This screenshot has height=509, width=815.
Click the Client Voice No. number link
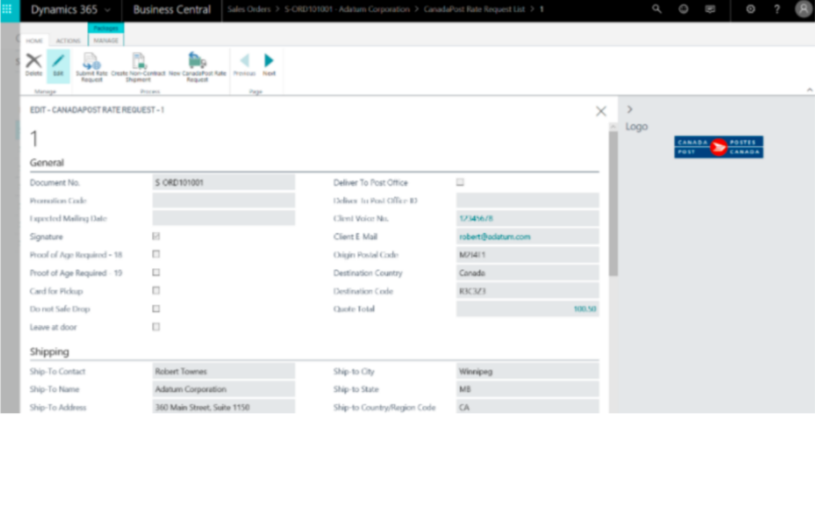476,218
